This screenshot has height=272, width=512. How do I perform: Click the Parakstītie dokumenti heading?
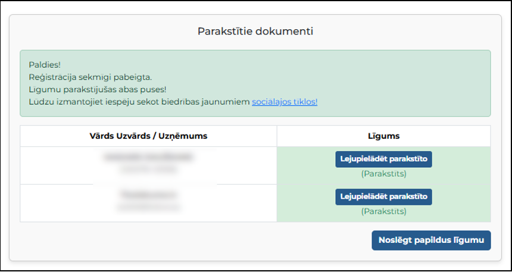pyautogui.click(x=255, y=31)
